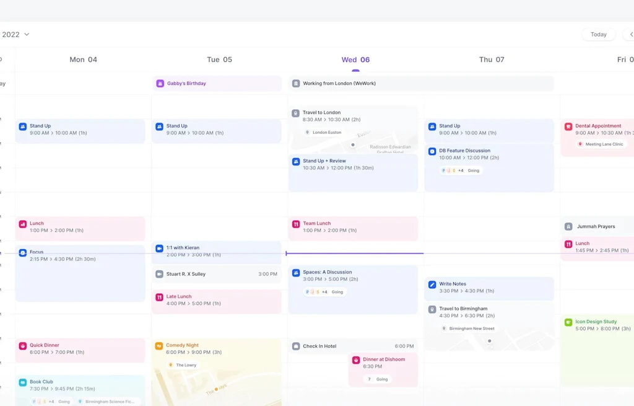The width and height of the screenshot is (634, 406).
Task: Click Friday Lunch fork icon
Action: point(568,244)
